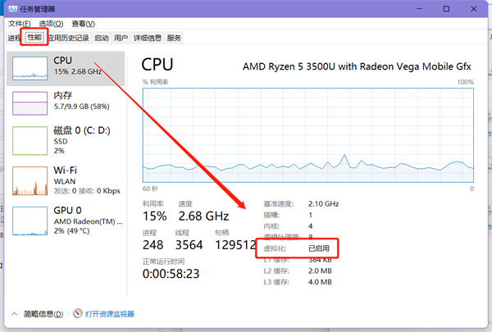
Task: Open the 查看(V) menu
Action: pyautogui.click(x=82, y=24)
